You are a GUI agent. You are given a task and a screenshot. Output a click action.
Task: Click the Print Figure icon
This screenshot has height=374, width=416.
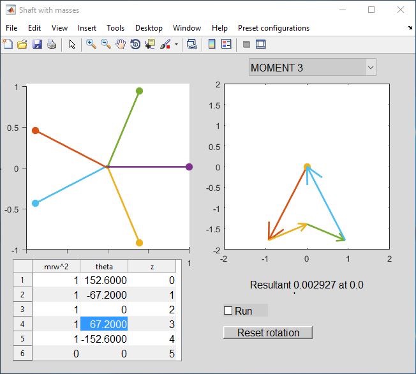click(x=51, y=44)
